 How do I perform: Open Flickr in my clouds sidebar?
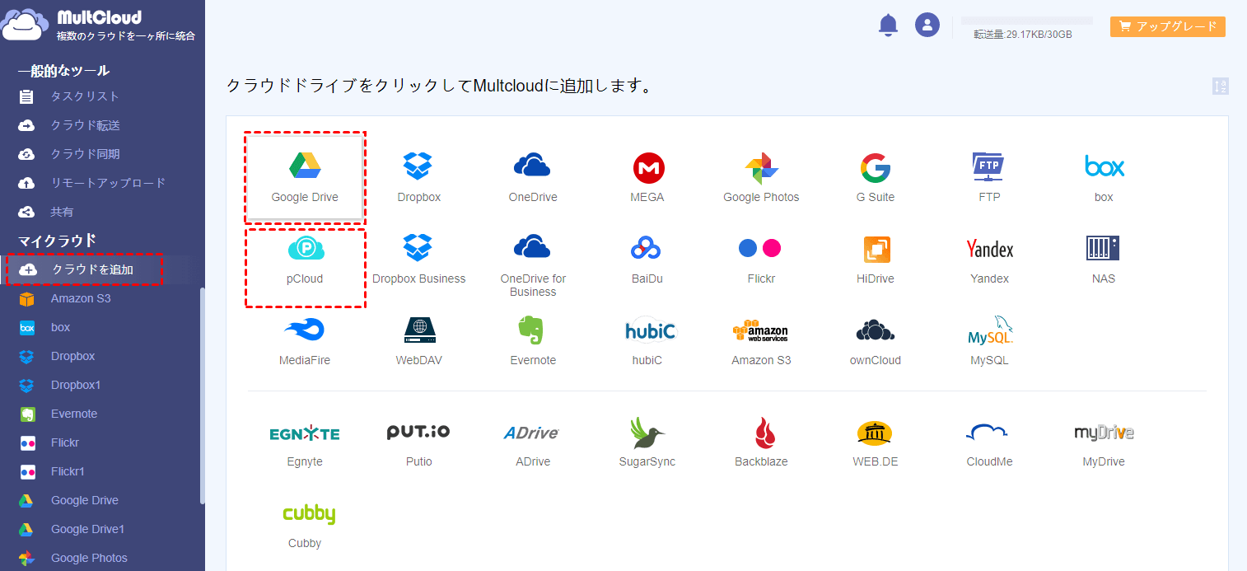pos(65,442)
